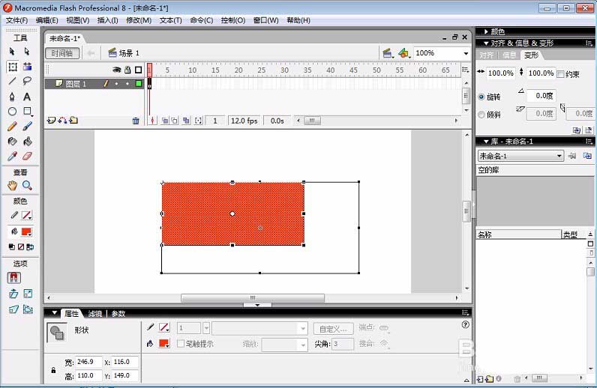Select the Selection arrow tool
This screenshot has height=388, width=597.
12,52
